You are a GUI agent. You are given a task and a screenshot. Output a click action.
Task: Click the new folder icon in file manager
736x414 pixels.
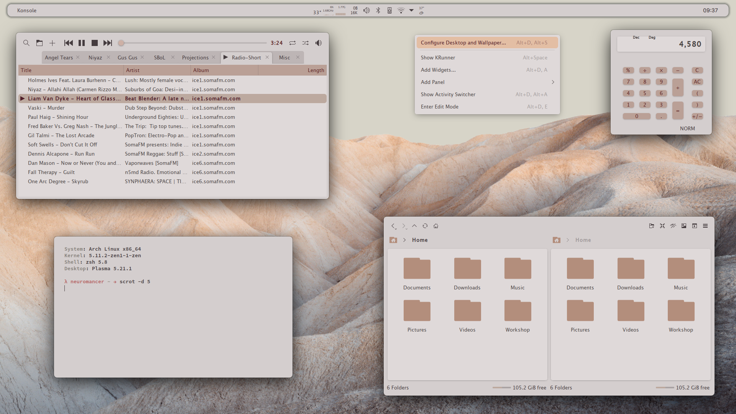651,226
